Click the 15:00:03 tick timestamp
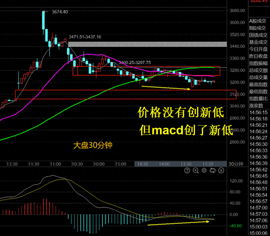 [x=259, y=227]
